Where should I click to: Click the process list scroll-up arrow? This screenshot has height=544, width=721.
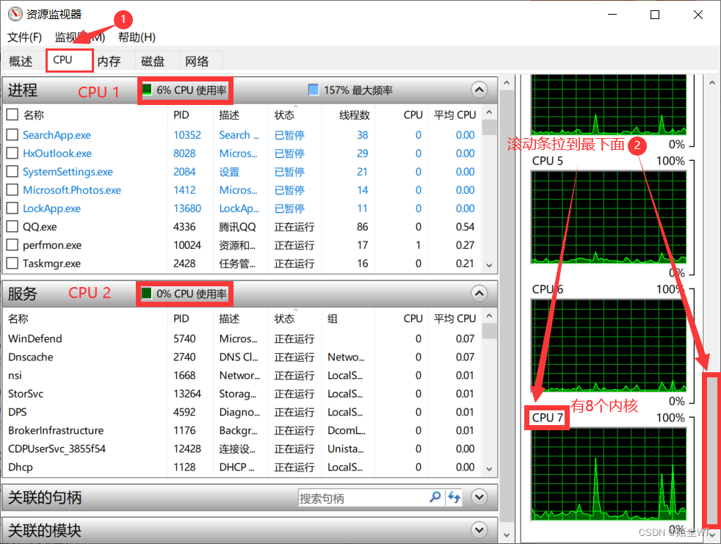(489, 112)
